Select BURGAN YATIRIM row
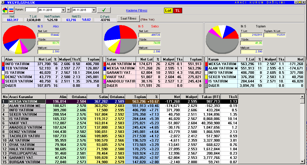Screen dimensions: 307x165 [120, 162]
